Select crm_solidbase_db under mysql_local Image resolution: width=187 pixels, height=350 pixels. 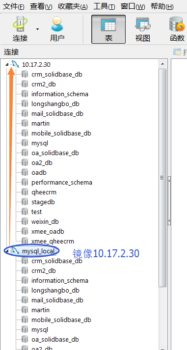pyautogui.click(x=56, y=261)
